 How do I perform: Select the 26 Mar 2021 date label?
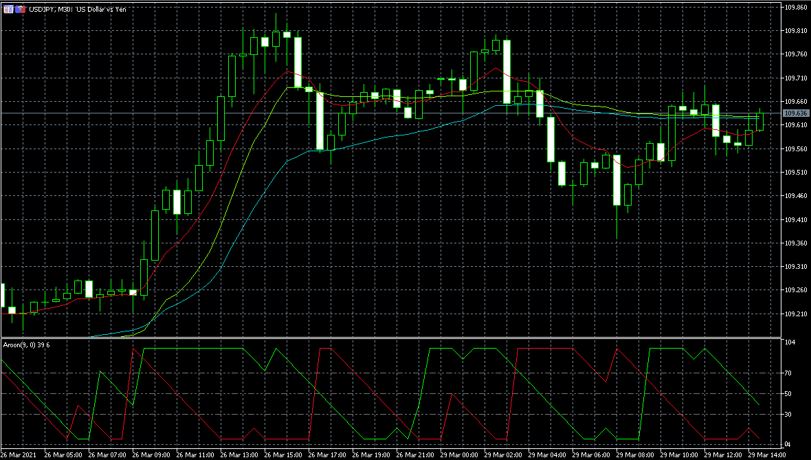(19, 454)
